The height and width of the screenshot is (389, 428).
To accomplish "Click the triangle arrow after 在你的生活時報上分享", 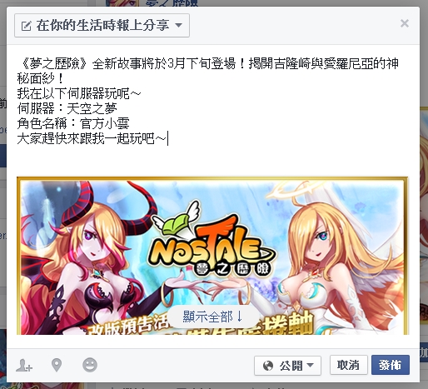I will coord(179,26).
